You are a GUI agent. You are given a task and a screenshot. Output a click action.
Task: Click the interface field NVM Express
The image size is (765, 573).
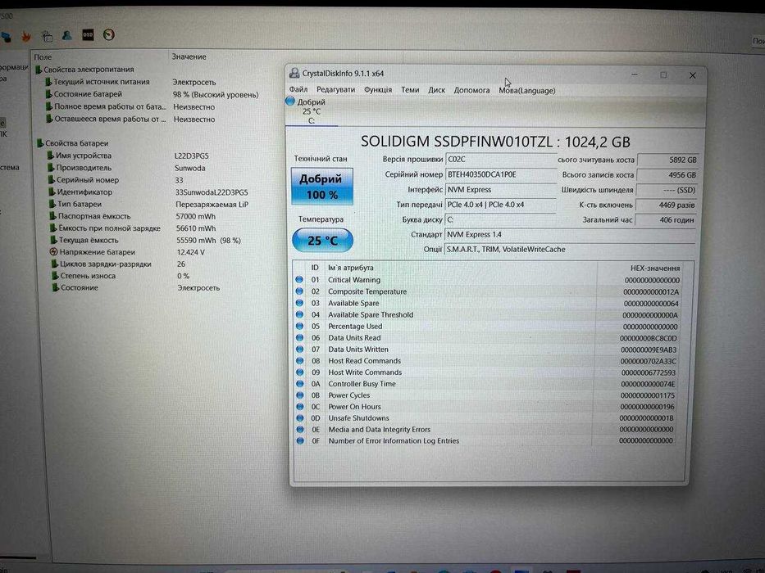pyautogui.click(x=500, y=190)
